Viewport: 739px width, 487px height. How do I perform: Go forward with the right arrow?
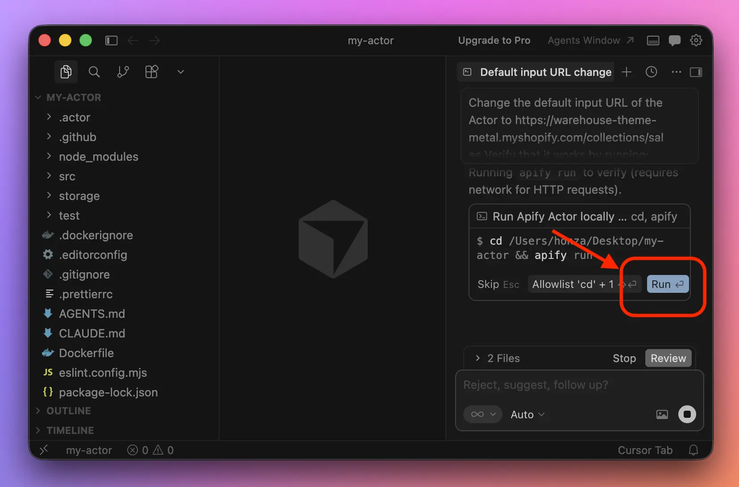(x=154, y=41)
